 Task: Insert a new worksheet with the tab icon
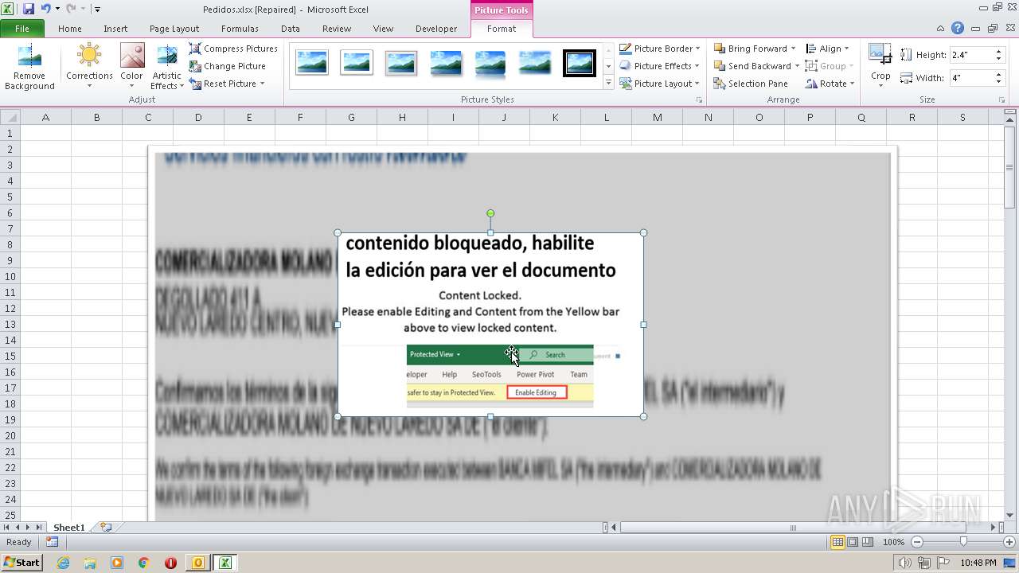105,528
